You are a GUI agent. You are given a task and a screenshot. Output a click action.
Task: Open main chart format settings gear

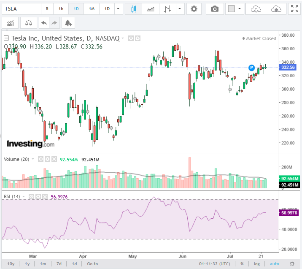(138, 38)
